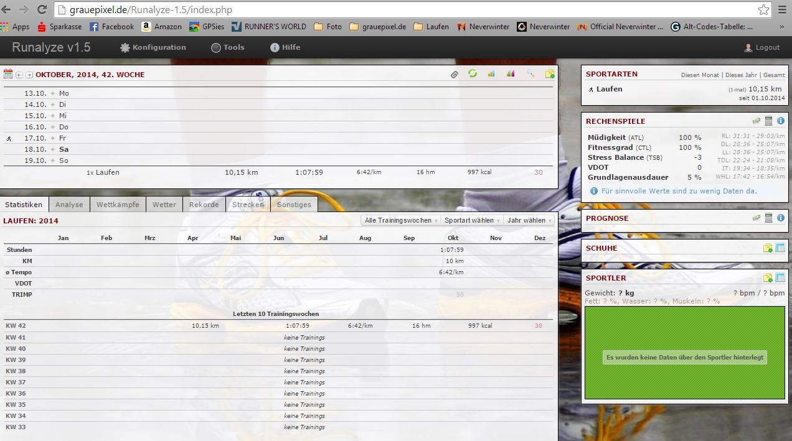Switch to the Rekorde tab
Viewport: 792px width, 441px height.
[204, 205]
